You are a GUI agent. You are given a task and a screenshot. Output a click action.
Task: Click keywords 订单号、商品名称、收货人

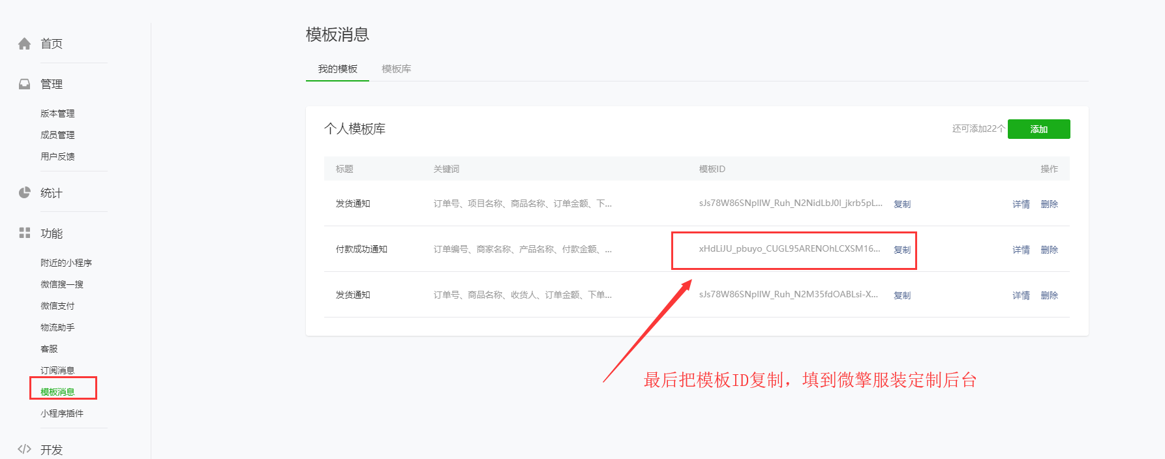click(x=522, y=295)
